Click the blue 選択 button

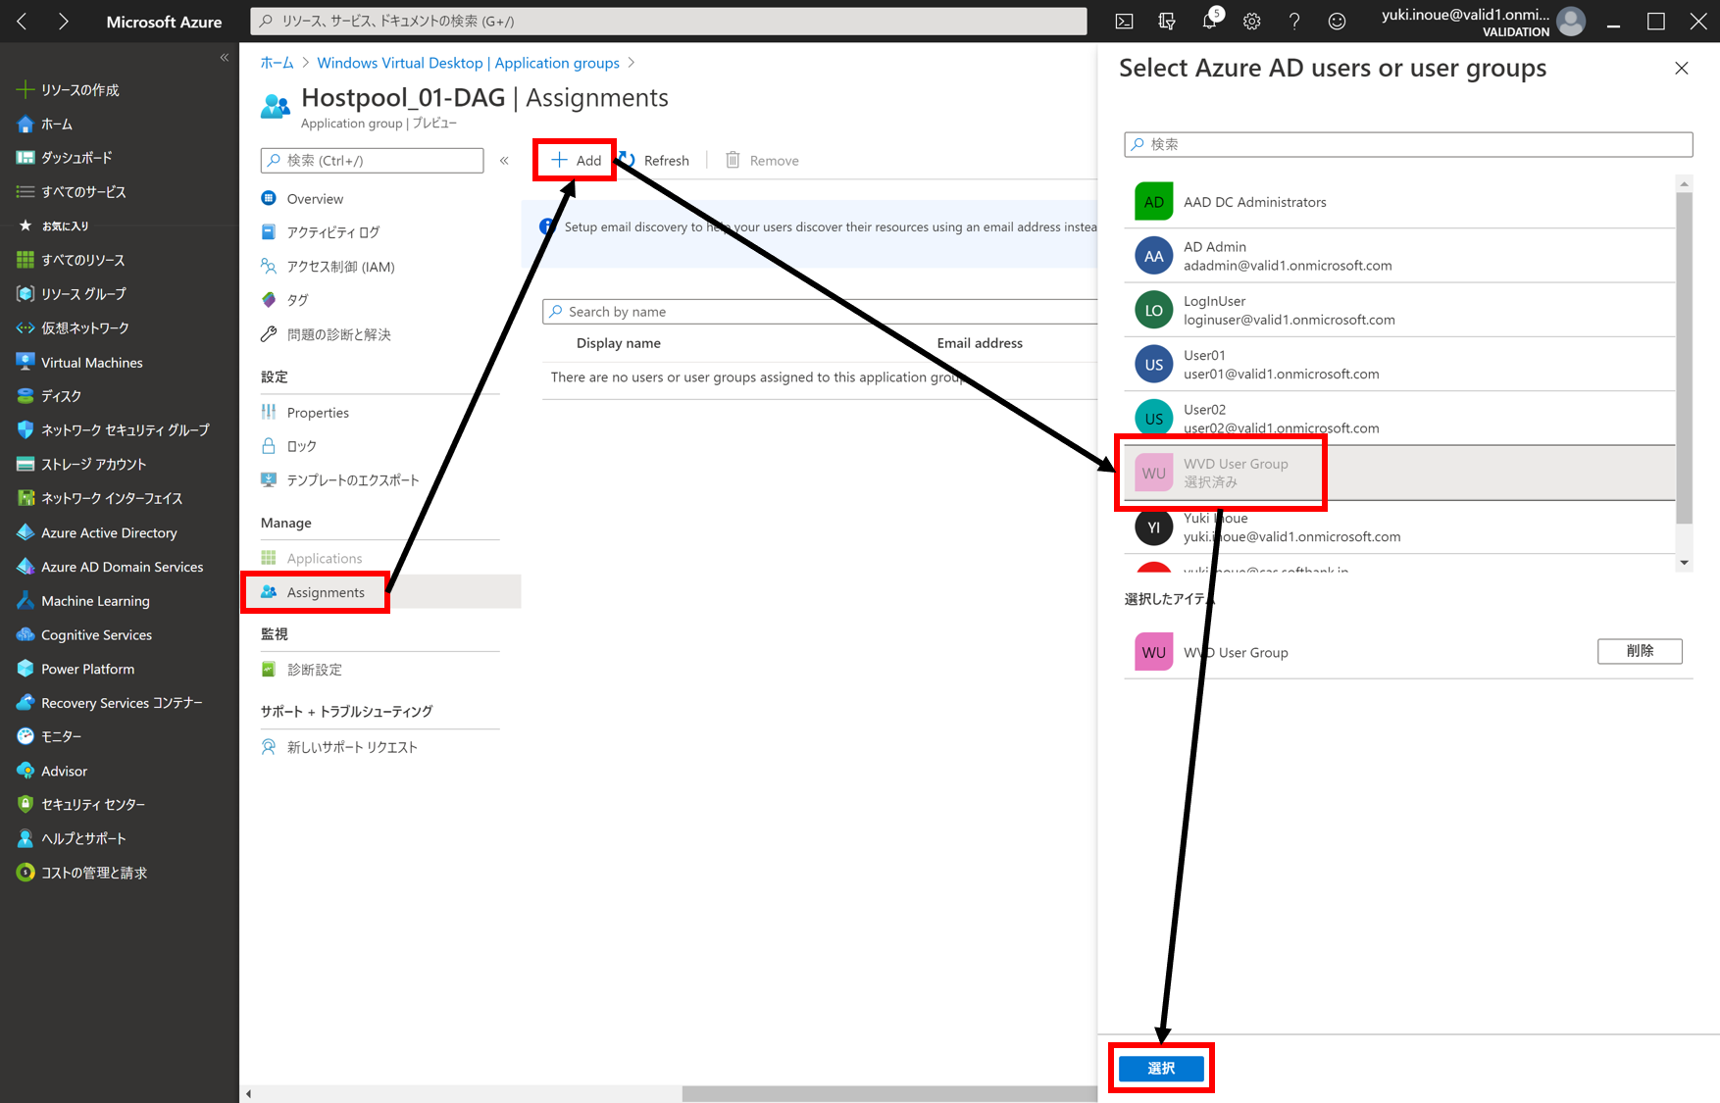coord(1161,1069)
